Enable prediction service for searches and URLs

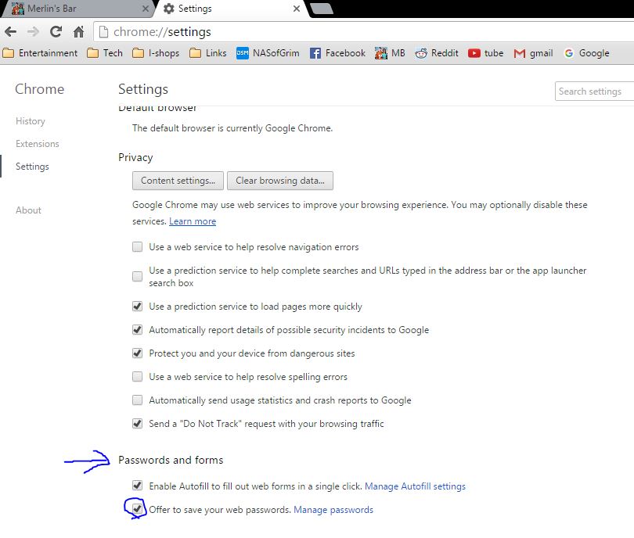coord(138,276)
